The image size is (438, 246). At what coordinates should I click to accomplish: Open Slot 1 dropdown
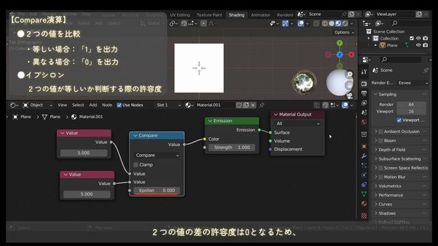click(168, 105)
